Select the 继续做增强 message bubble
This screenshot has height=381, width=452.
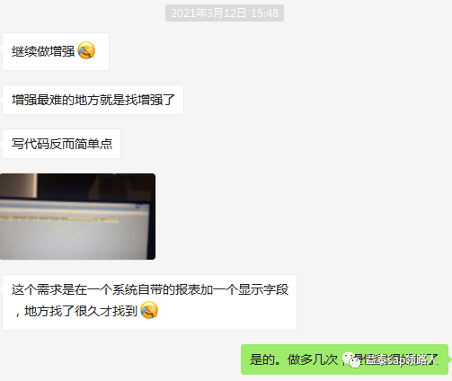56,51
